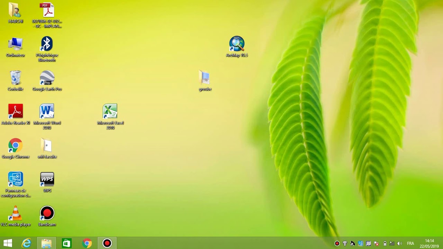Open the 0071806-02-012 PDF file

47,16
